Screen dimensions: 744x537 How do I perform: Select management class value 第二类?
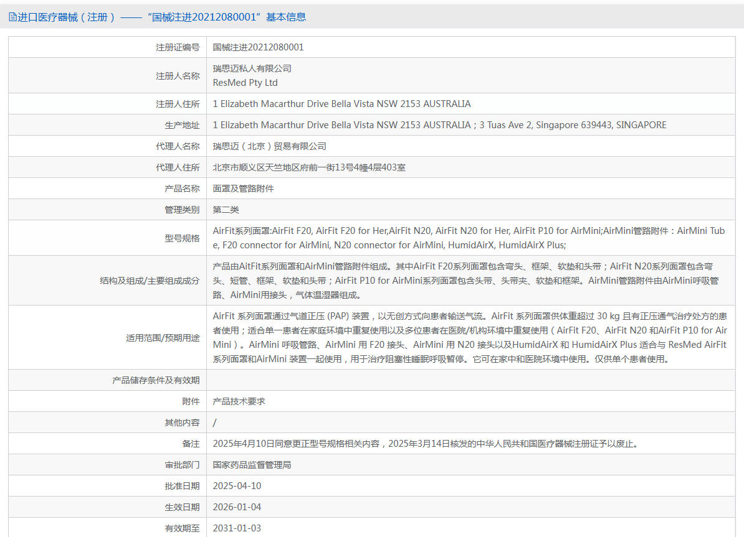tap(226, 210)
